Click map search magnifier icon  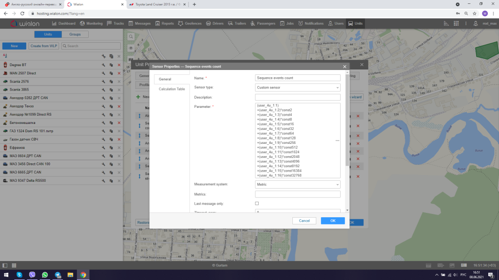(131, 36)
